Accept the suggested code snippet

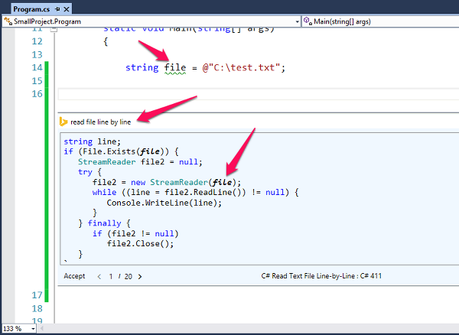74,276
